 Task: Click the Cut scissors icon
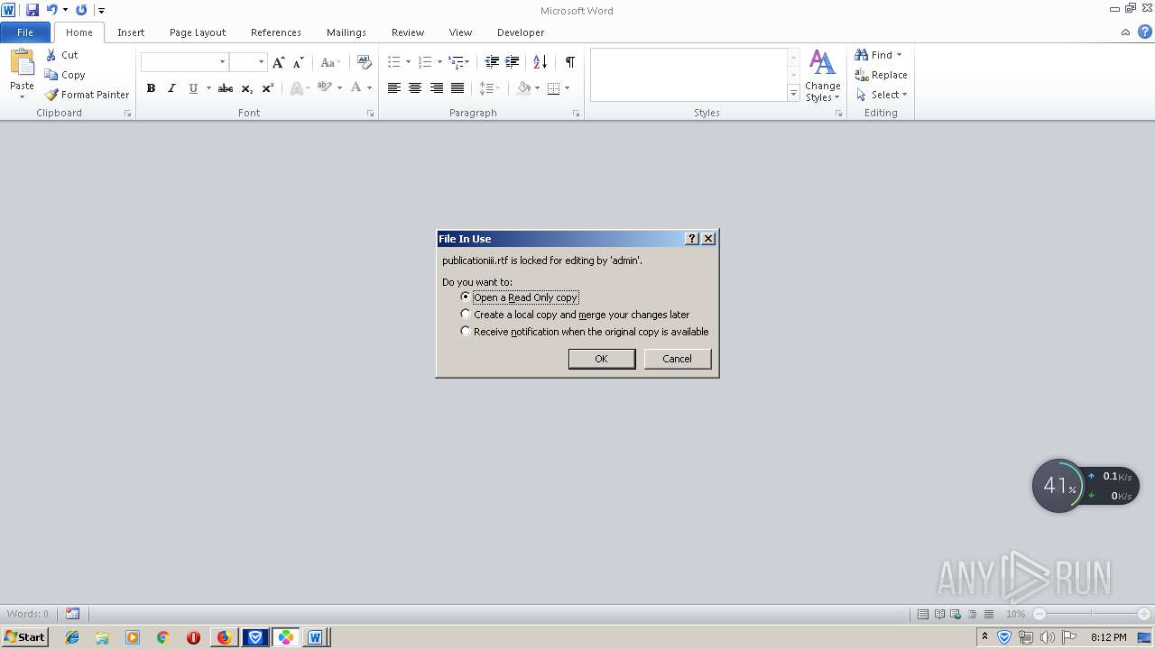(x=51, y=55)
